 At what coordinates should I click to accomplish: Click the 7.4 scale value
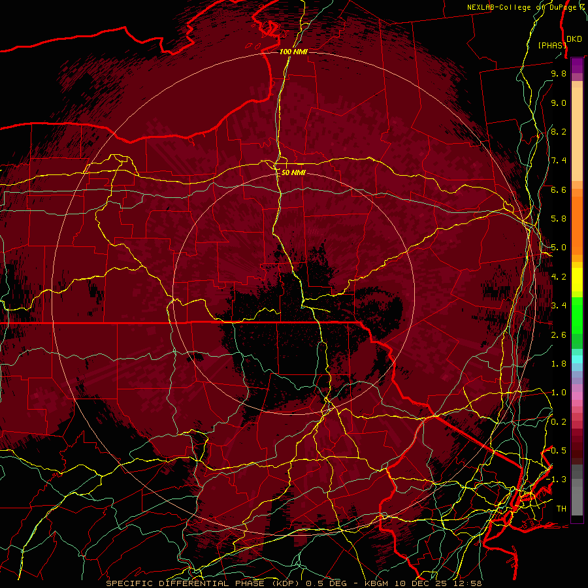[559, 161]
